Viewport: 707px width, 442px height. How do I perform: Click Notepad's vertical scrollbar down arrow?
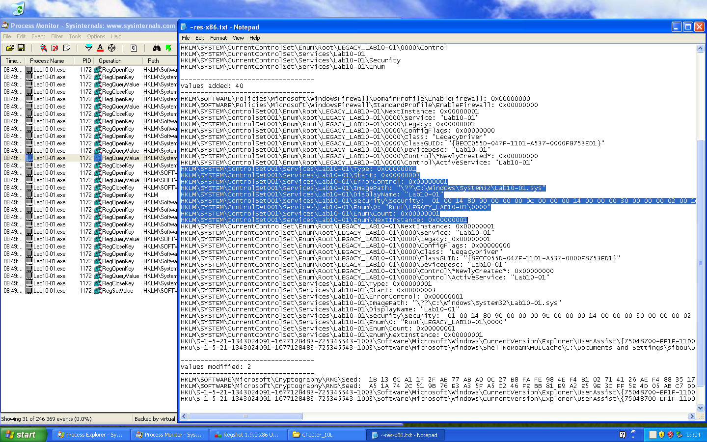(701, 408)
